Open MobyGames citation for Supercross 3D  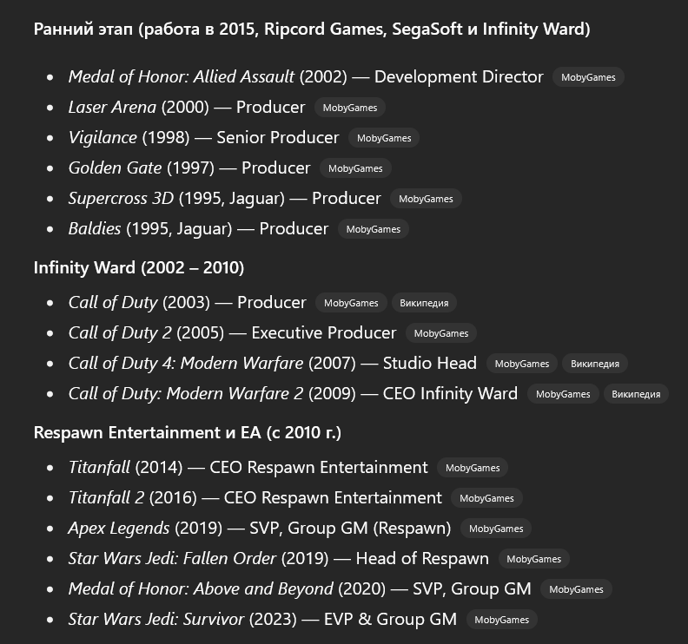point(426,199)
